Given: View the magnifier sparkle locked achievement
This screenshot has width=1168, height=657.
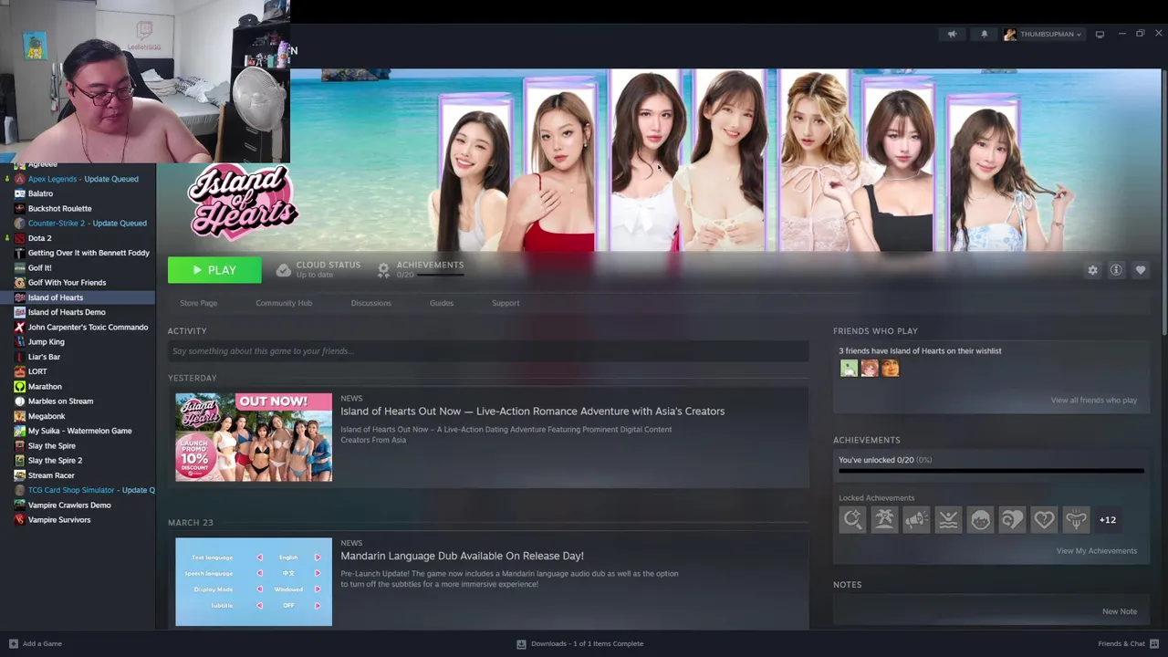Looking at the screenshot, I should coord(852,520).
